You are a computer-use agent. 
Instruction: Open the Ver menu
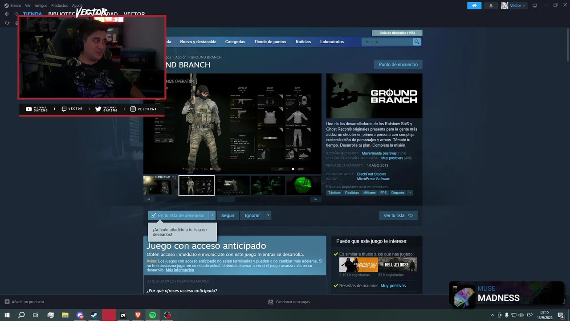click(28, 5)
